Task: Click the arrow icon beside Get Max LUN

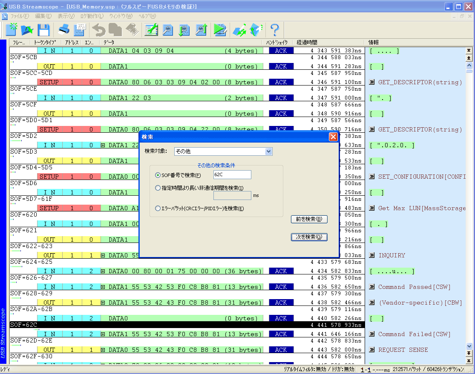Action: point(372,208)
